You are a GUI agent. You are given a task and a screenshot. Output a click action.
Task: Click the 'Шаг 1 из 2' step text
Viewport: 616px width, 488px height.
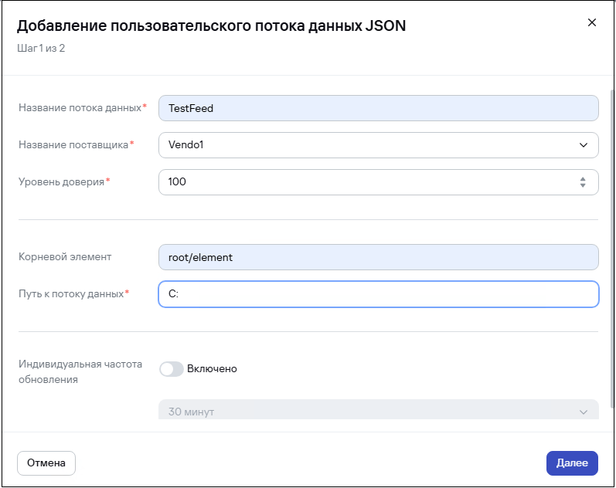[41, 49]
